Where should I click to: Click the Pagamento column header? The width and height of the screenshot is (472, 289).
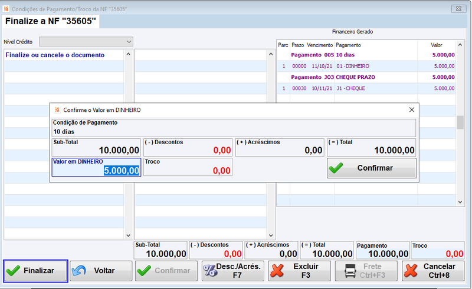pyautogui.click(x=348, y=45)
